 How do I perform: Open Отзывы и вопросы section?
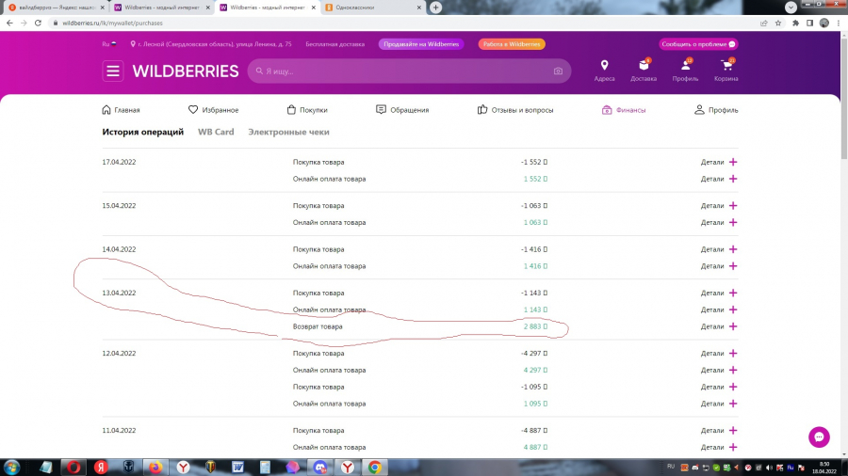coord(514,110)
